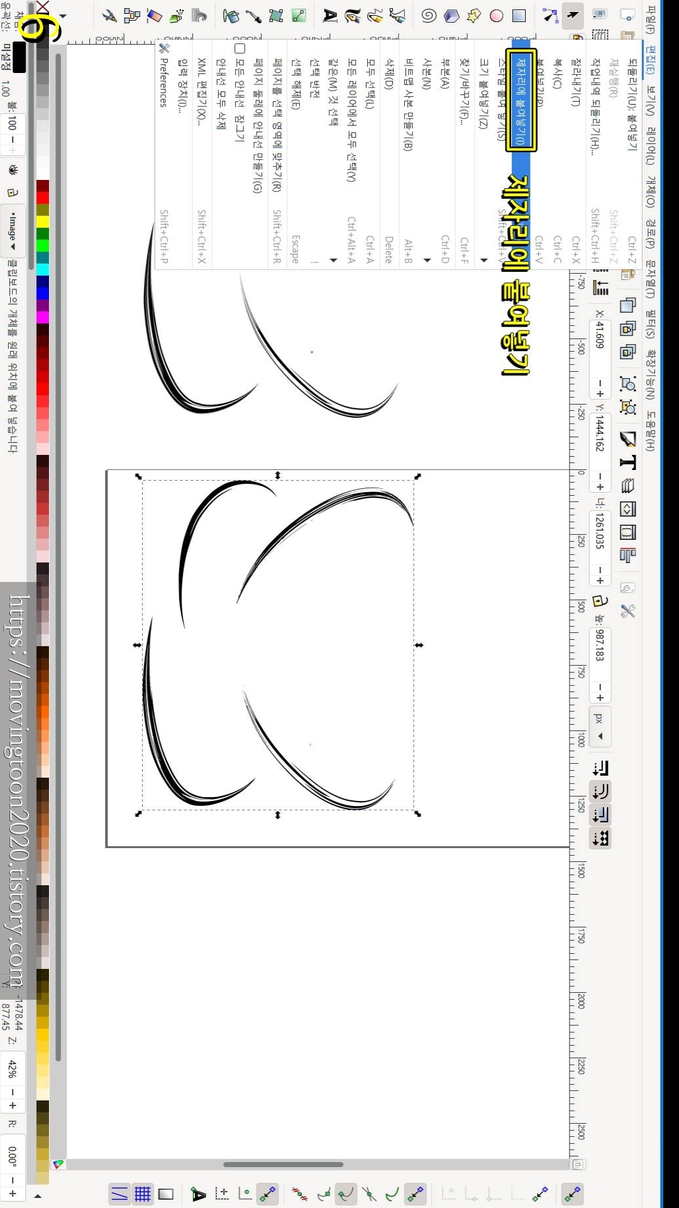Toggle width-height ratio lock
Viewport: 679px width, 1208px height.
600,601
